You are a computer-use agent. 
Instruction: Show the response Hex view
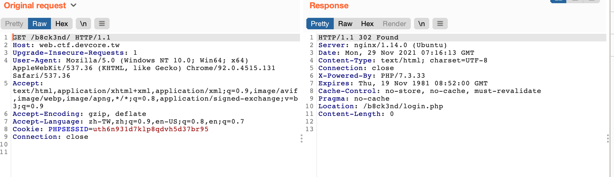[367, 24]
